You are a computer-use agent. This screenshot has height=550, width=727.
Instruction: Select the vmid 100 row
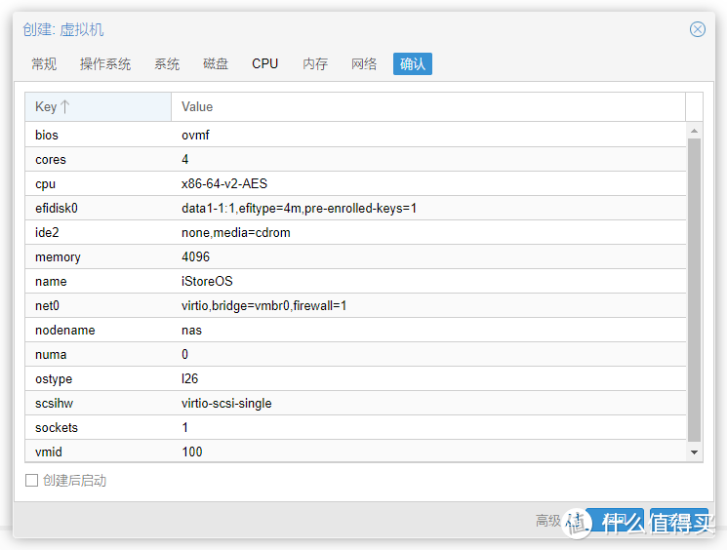(356, 452)
